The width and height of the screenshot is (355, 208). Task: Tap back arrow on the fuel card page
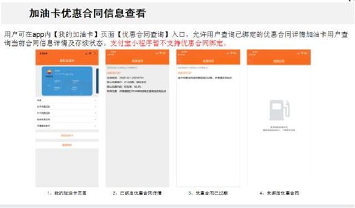pyautogui.click(x=38, y=60)
